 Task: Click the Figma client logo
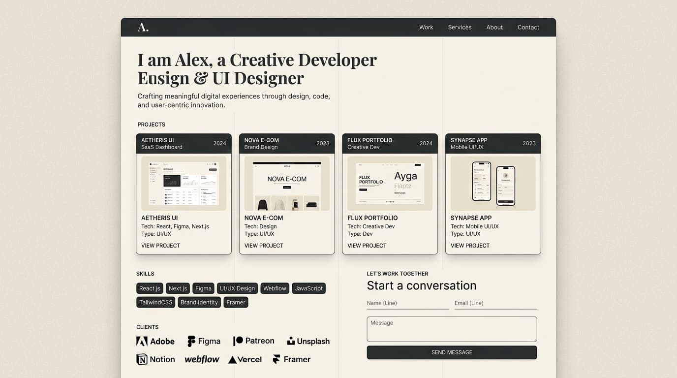coord(204,341)
